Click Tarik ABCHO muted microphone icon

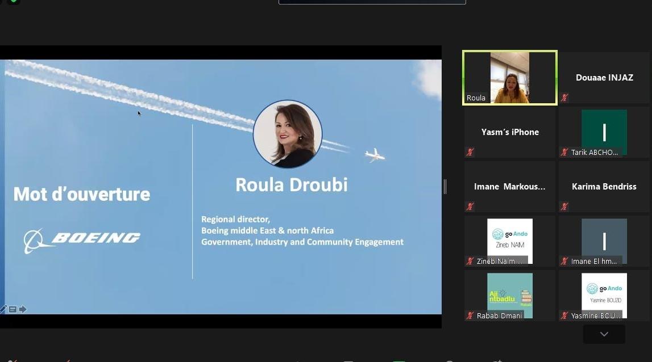point(564,153)
